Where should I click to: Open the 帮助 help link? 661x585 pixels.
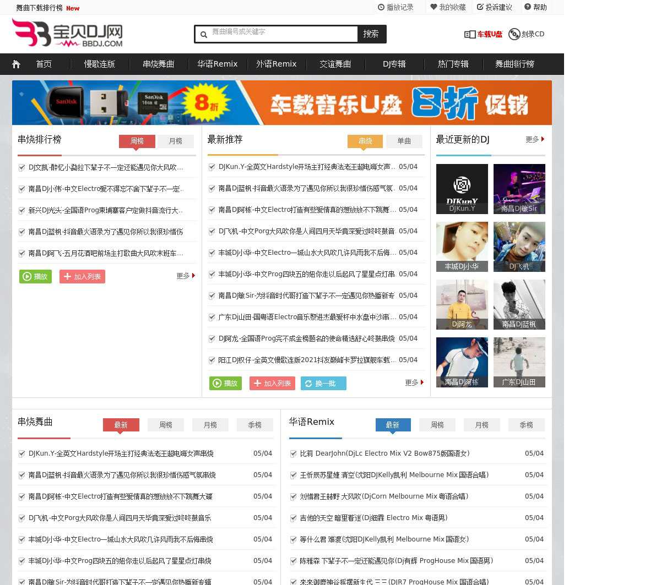(x=535, y=7)
